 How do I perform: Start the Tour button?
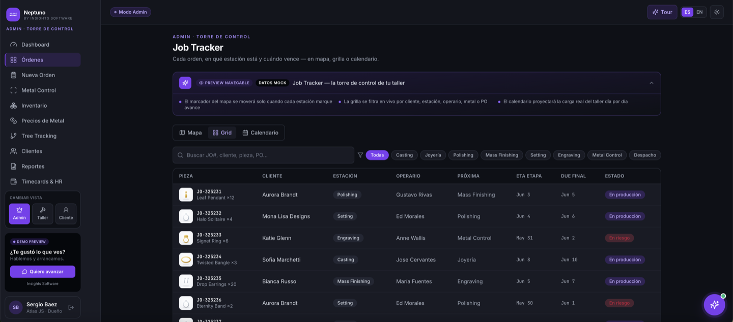[662, 12]
